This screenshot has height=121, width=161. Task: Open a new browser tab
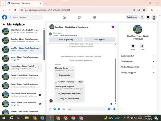click(x=46, y=3)
